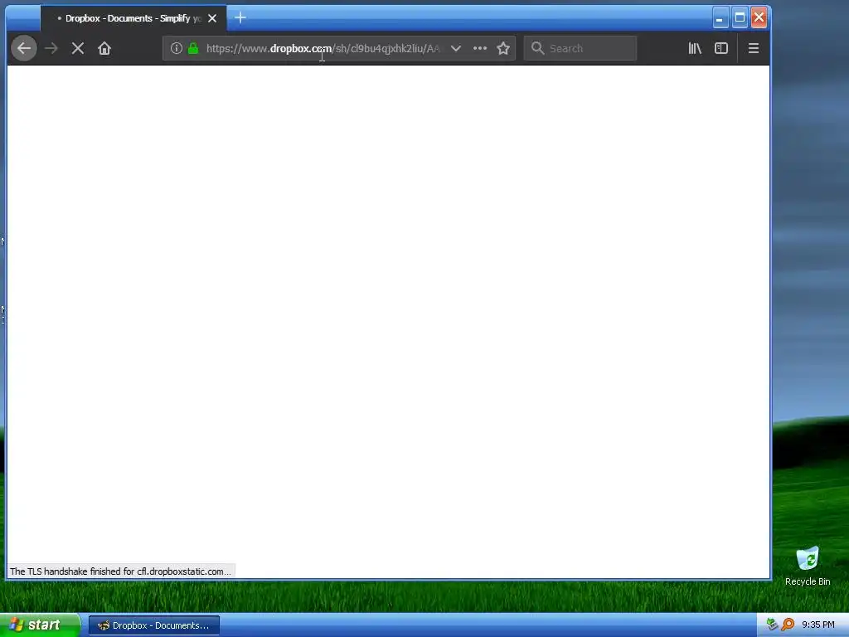Toggle the sidebars button
This screenshot has height=637, width=849.
click(721, 48)
